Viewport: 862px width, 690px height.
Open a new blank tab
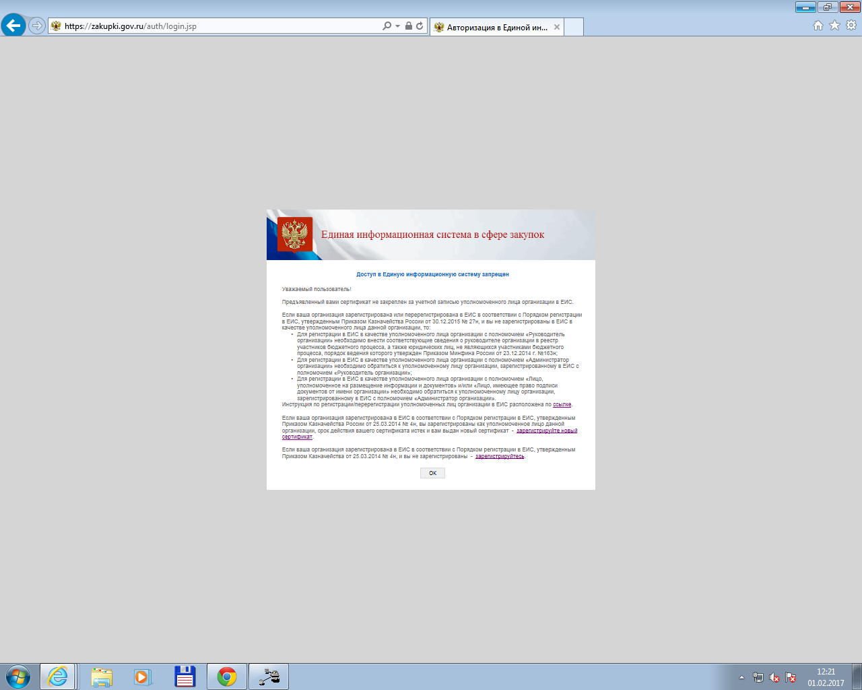click(573, 28)
